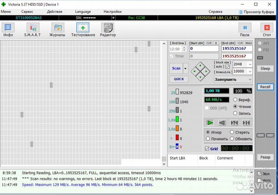Open the Инфо drive information panel
Image resolution: width=278 pixels, height=195 pixels.
(8, 30)
